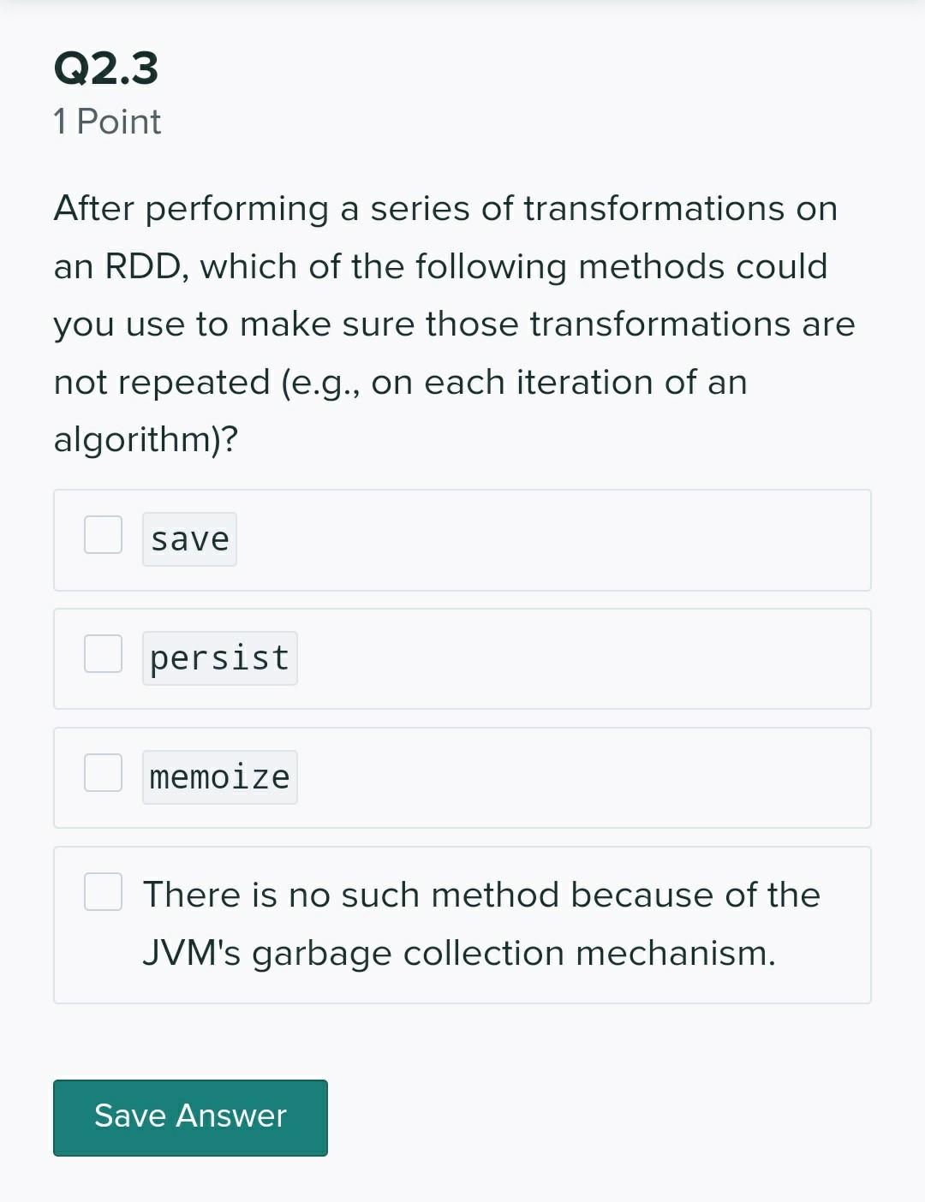Check the checkbox for the persist option
925x1202 pixels.
coord(103,655)
